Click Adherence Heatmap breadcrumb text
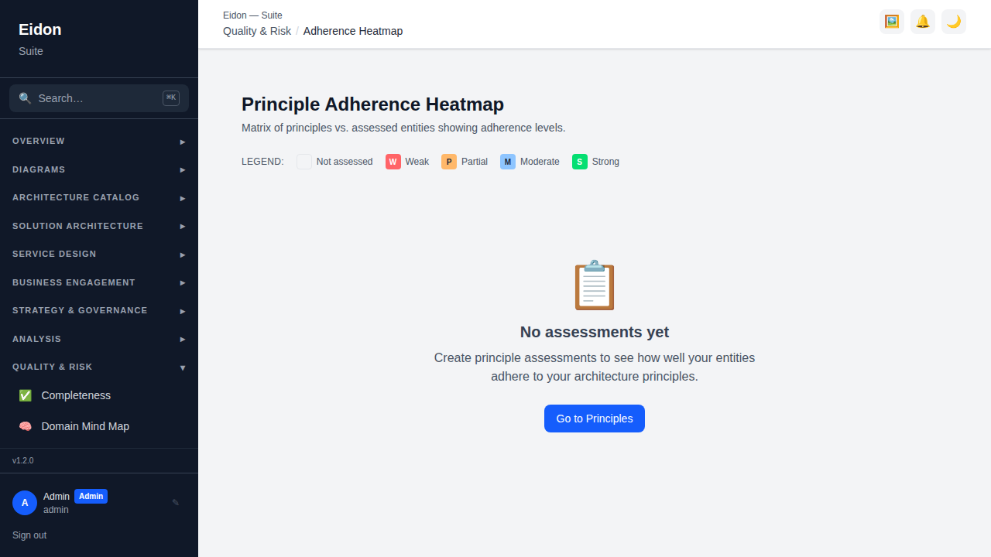Screen dimensions: 991x557 353,31
